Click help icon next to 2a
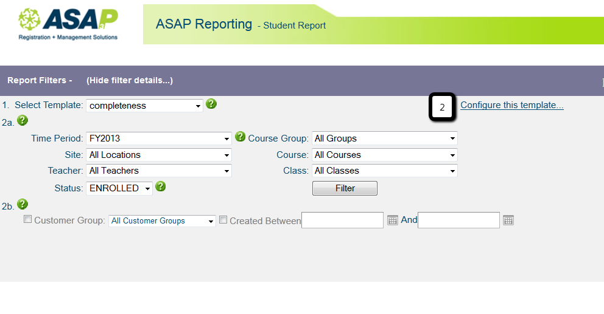This screenshot has width=604, height=314. pos(23,121)
